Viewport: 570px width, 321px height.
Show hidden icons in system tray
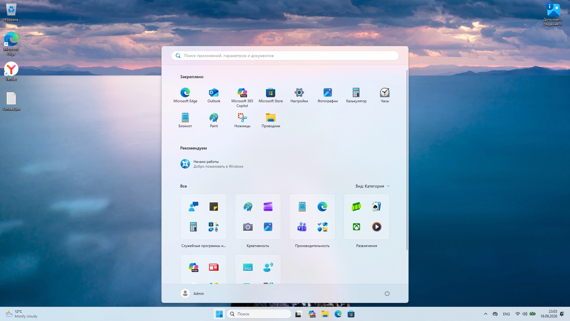pos(486,314)
